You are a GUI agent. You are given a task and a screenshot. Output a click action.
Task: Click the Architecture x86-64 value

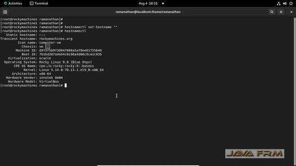click(45, 74)
